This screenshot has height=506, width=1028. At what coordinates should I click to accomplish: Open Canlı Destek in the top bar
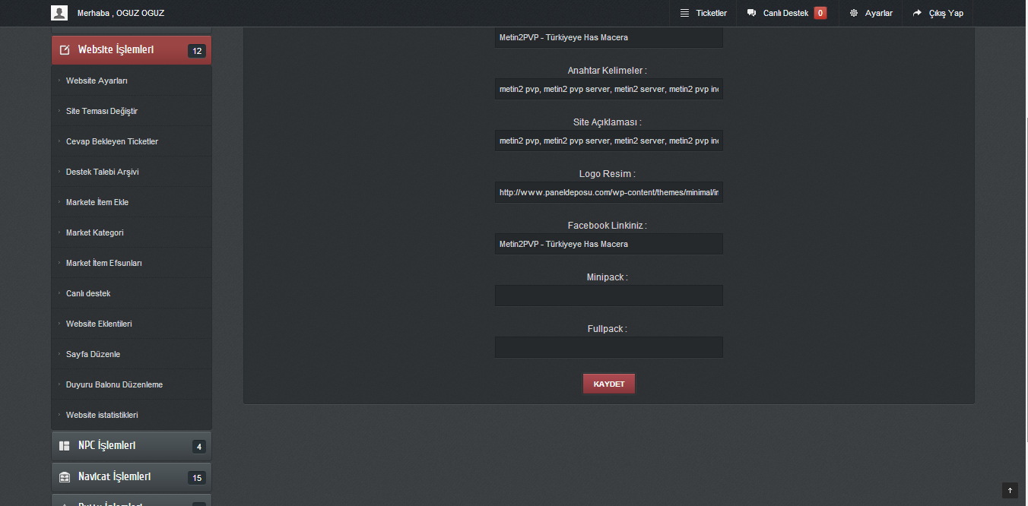click(x=787, y=13)
